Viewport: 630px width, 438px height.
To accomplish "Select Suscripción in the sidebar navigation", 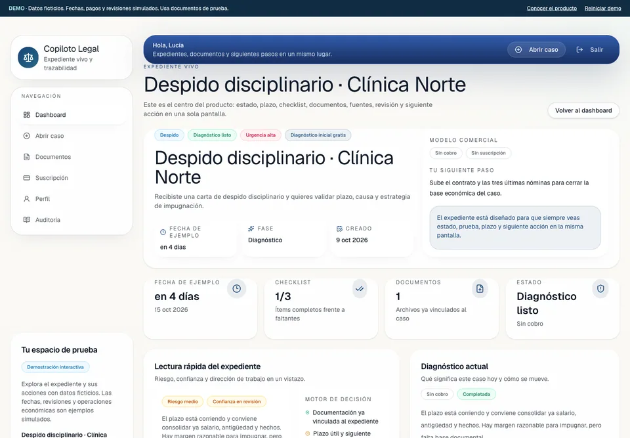I will [x=72, y=178].
